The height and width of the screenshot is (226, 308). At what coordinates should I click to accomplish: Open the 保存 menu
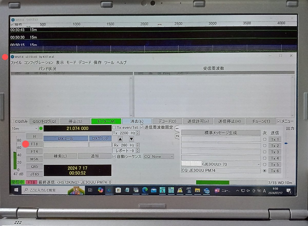(98, 62)
